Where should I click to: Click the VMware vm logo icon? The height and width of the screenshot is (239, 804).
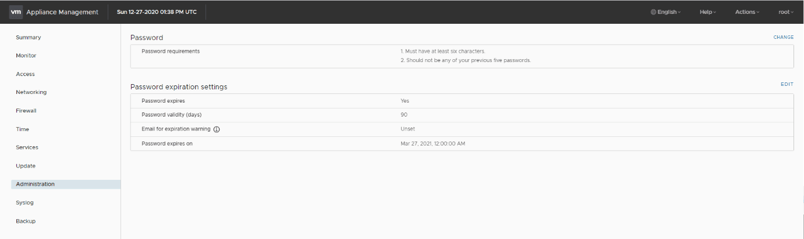pyautogui.click(x=16, y=12)
